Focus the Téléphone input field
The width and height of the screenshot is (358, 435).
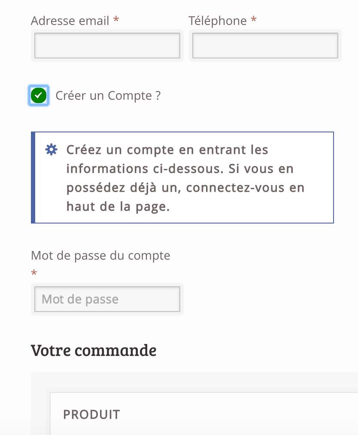pos(265,46)
